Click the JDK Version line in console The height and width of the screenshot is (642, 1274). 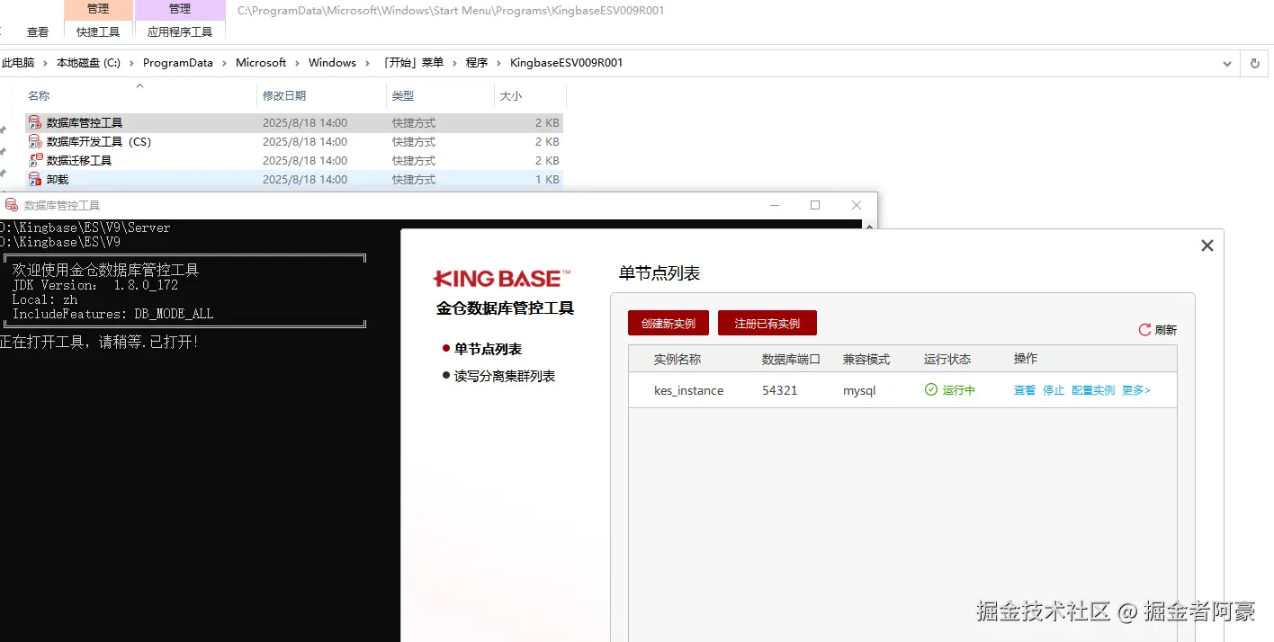click(x=95, y=285)
